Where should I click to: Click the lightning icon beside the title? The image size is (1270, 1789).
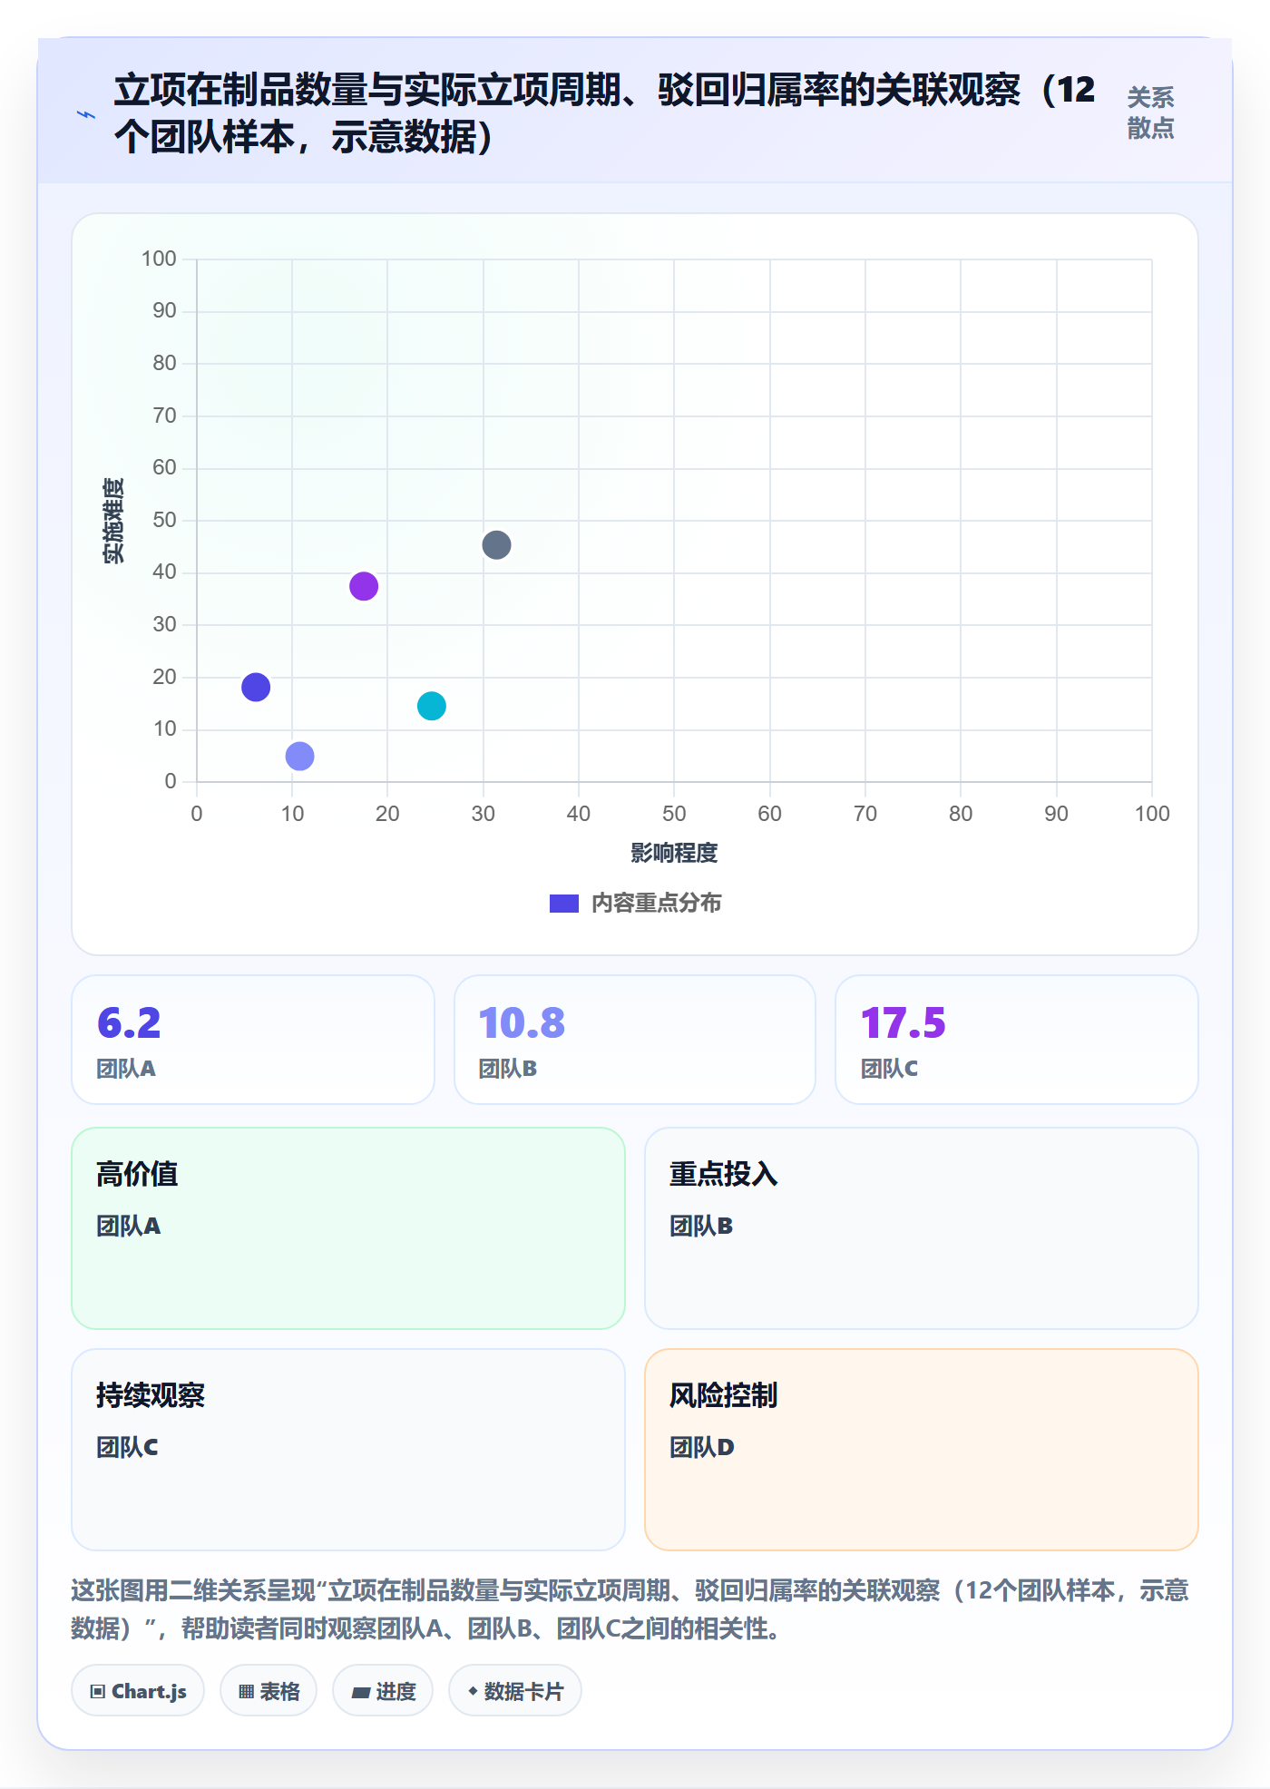pyautogui.click(x=86, y=115)
